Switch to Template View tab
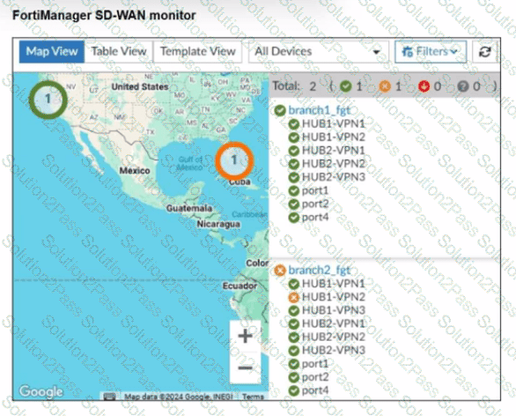 point(198,52)
